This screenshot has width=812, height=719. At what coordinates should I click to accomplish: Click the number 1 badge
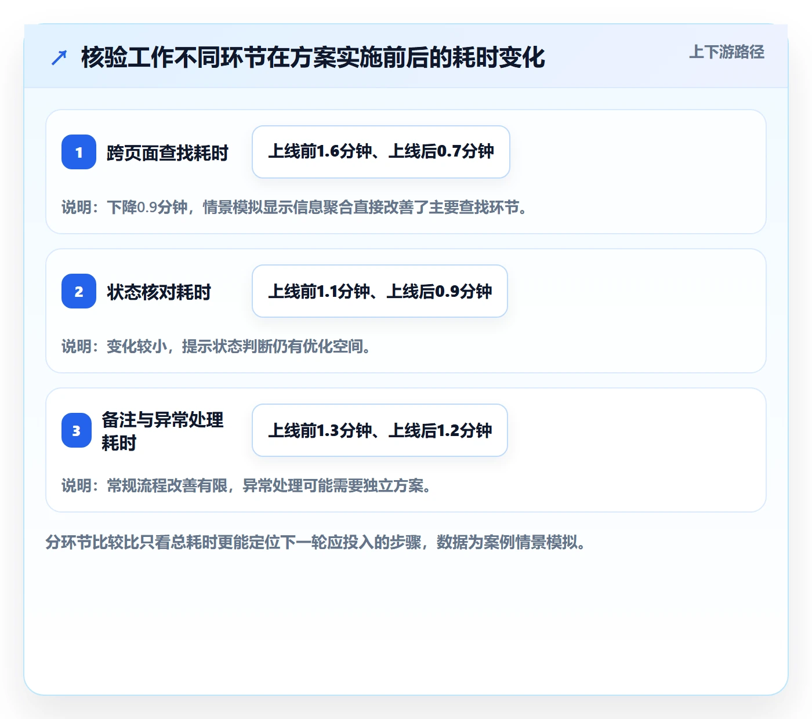pyautogui.click(x=79, y=152)
